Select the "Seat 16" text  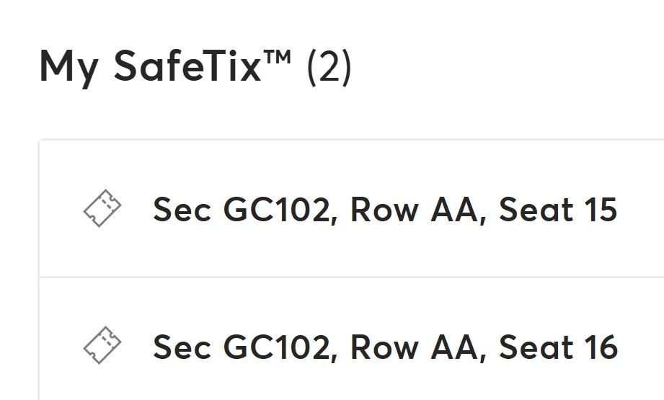(558, 347)
